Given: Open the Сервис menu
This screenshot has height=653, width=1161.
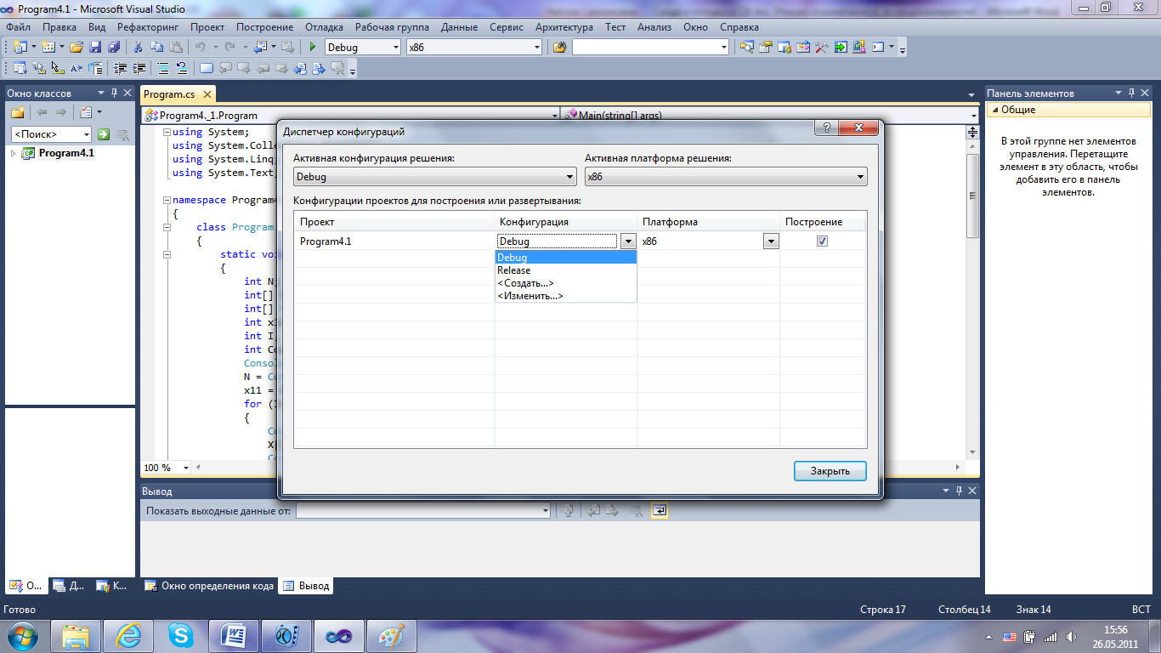Looking at the screenshot, I should (x=507, y=27).
